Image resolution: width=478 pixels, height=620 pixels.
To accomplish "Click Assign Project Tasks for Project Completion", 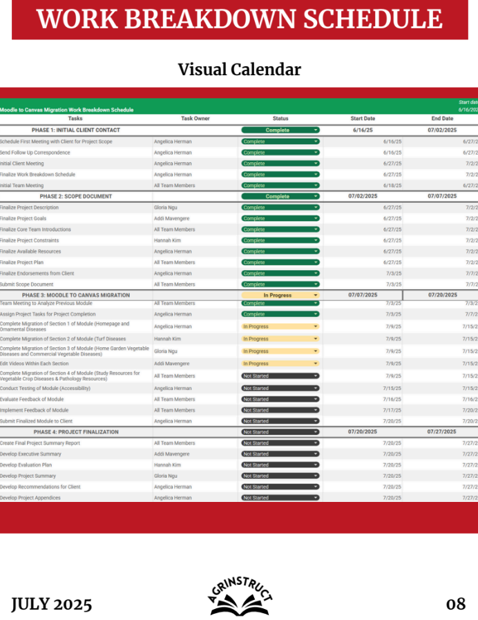I will point(48,314).
